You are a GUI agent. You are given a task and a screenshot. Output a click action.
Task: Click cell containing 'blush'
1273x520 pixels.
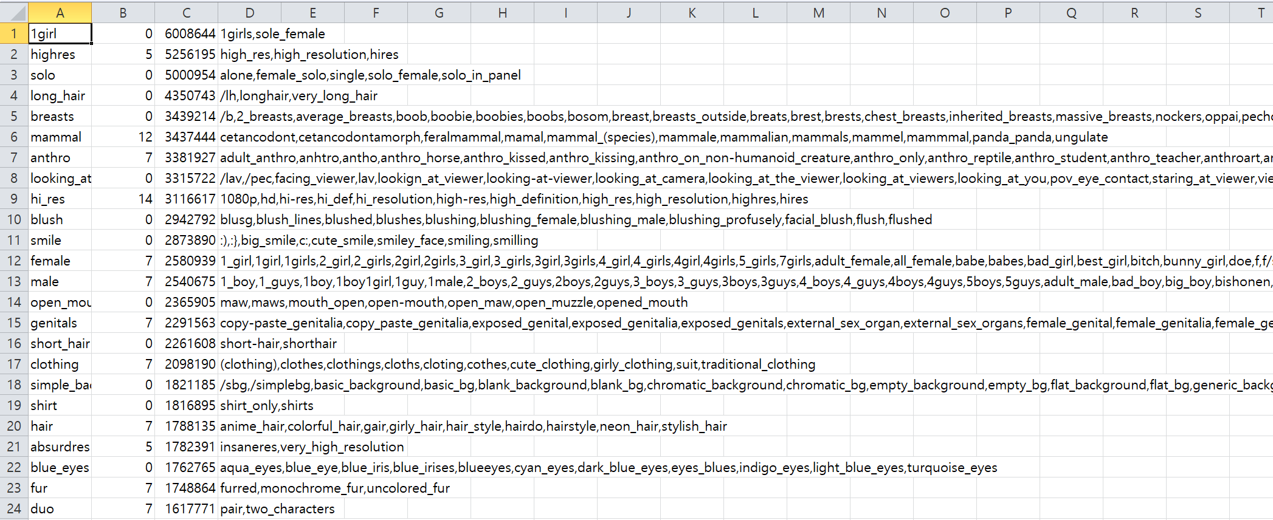pyautogui.click(x=60, y=219)
